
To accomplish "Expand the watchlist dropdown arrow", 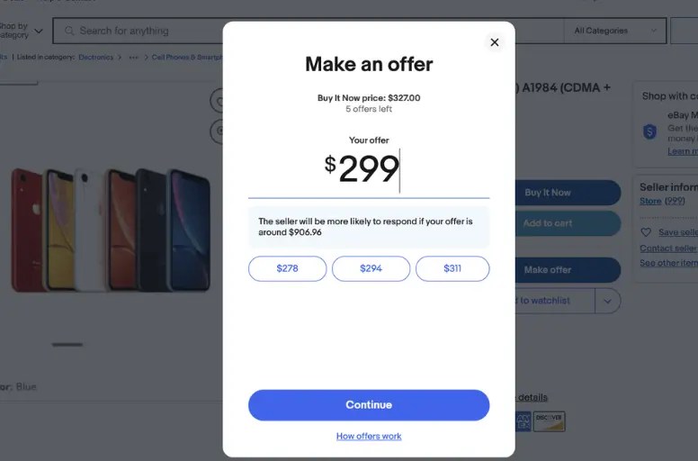I will [x=607, y=301].
